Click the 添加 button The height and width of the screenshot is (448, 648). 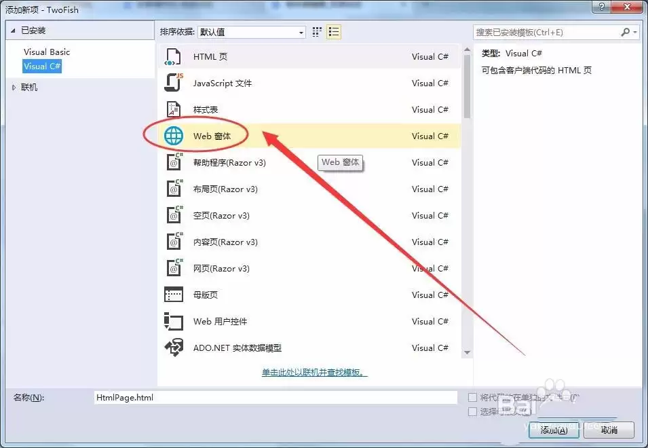coord(553,430)
